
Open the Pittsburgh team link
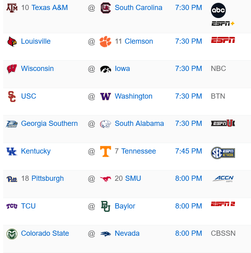pos(47,178)
